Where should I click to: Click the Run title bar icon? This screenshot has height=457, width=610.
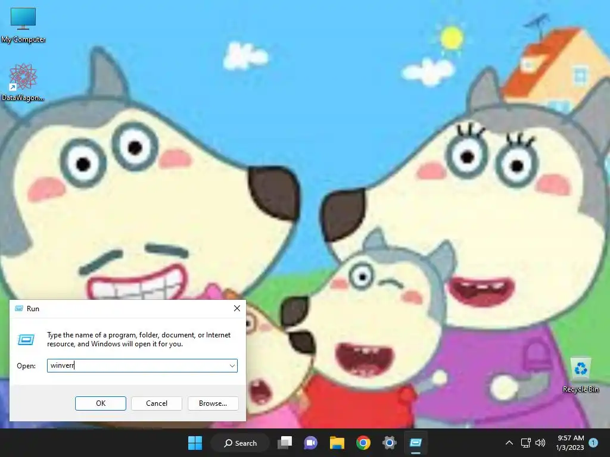point(18,309)
